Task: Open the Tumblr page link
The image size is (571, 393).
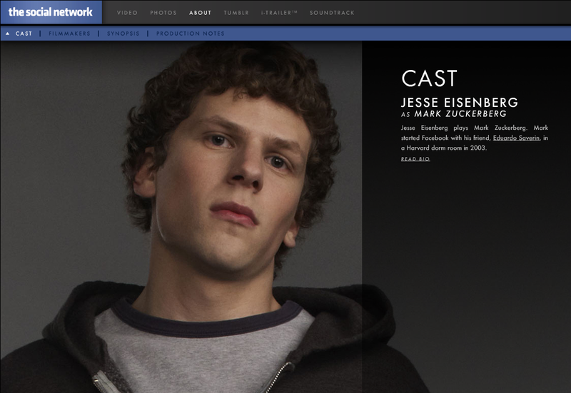Action: (x=236, y=13)
